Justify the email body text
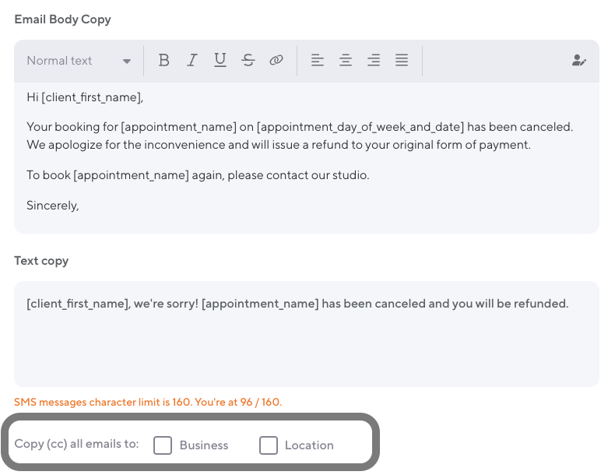 tap(402, 61)
